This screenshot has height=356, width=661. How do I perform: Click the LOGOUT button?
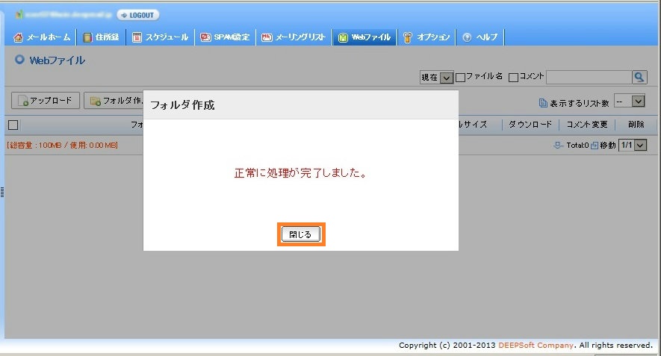coord(137,15)
